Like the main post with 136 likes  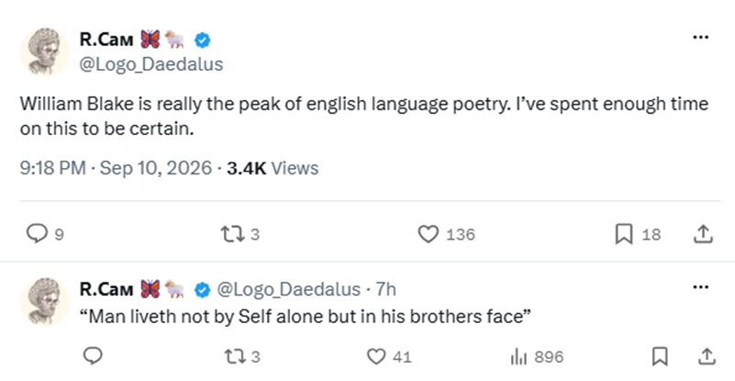tap(428, 234)
